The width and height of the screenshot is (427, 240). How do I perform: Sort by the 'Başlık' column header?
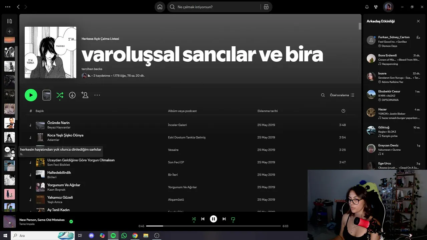[x=40, y=111]
